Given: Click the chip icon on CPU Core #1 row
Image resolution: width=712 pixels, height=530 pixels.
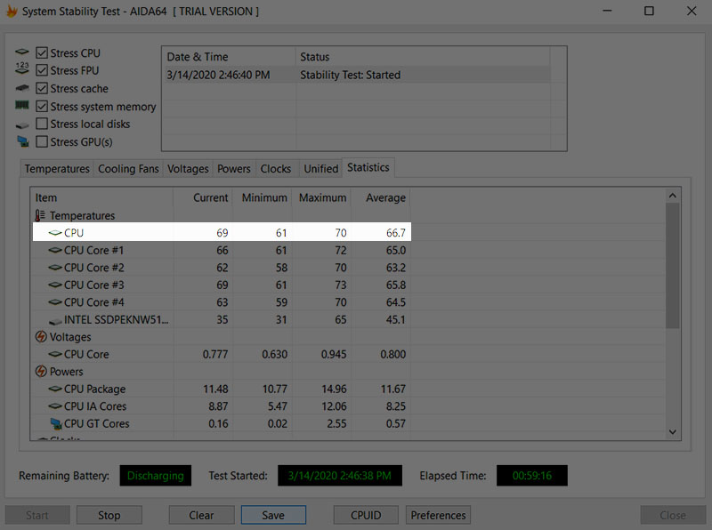Looking at the screenshot, I should pyautogui.click(x=55, y=250).
